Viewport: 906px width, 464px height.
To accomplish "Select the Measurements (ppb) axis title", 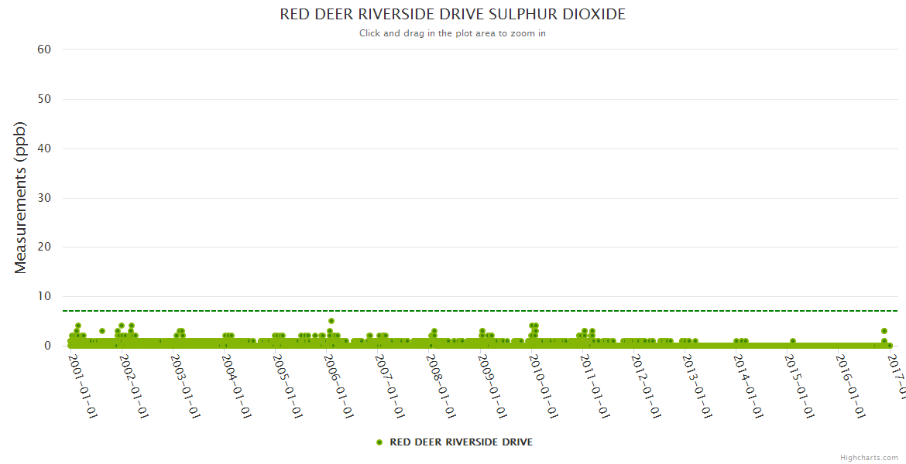I will click(21, 197).
